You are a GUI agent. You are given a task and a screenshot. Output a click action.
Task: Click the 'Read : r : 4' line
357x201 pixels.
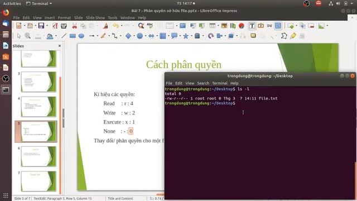118,103
